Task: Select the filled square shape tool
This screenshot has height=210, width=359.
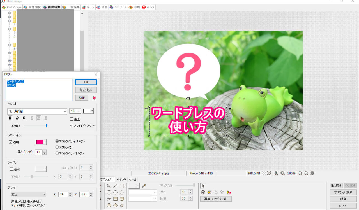Action: 115,199
